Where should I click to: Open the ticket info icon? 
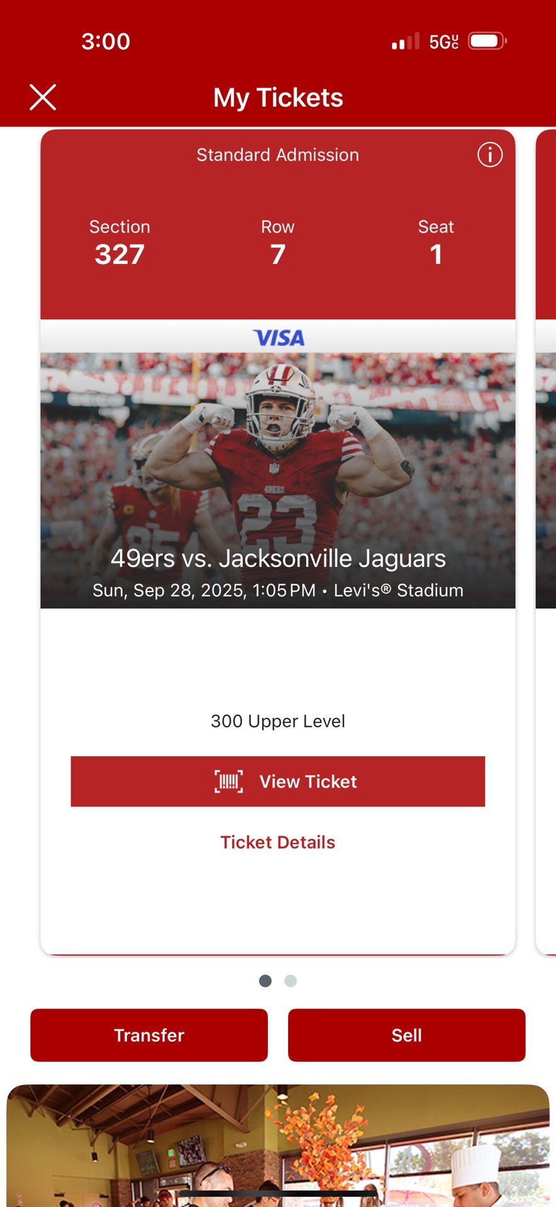click(x=489, y=155)
